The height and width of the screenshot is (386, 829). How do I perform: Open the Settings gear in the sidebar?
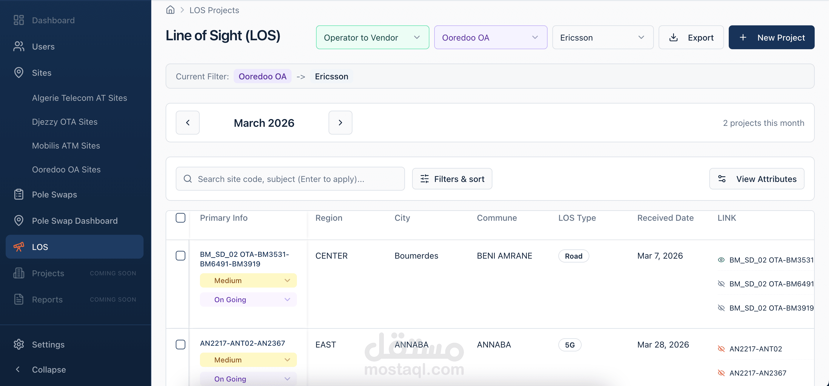pos(19,345)
